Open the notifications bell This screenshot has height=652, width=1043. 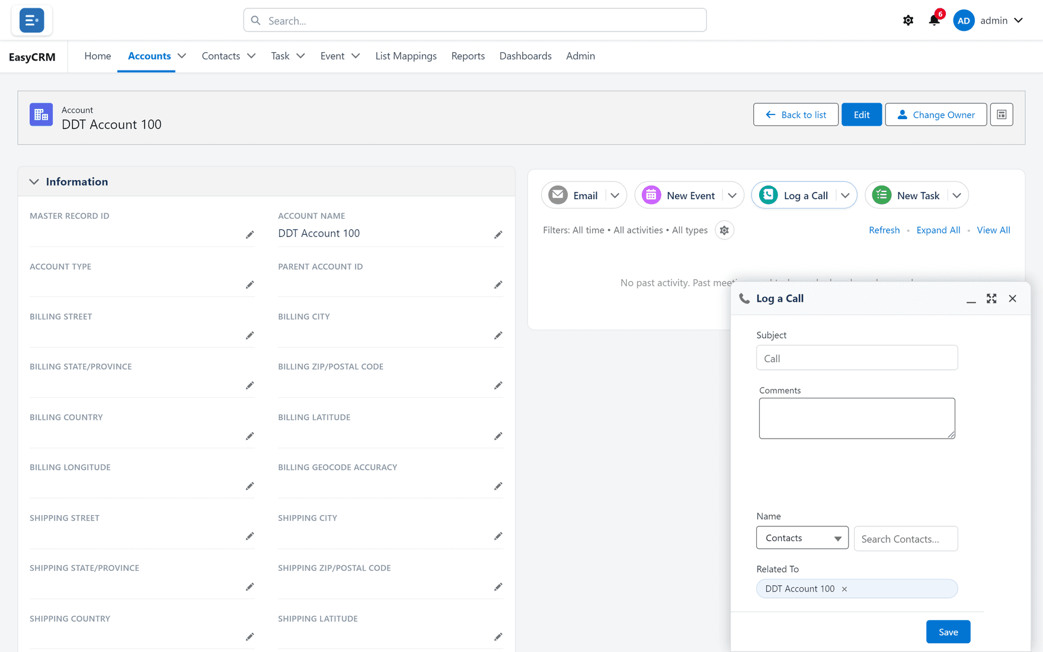click(x=935, y=20)
